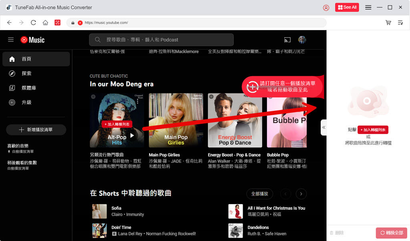Open the home icon in toolbar
The width and height of the screenshot is (410, 241).
coord(46,23)
